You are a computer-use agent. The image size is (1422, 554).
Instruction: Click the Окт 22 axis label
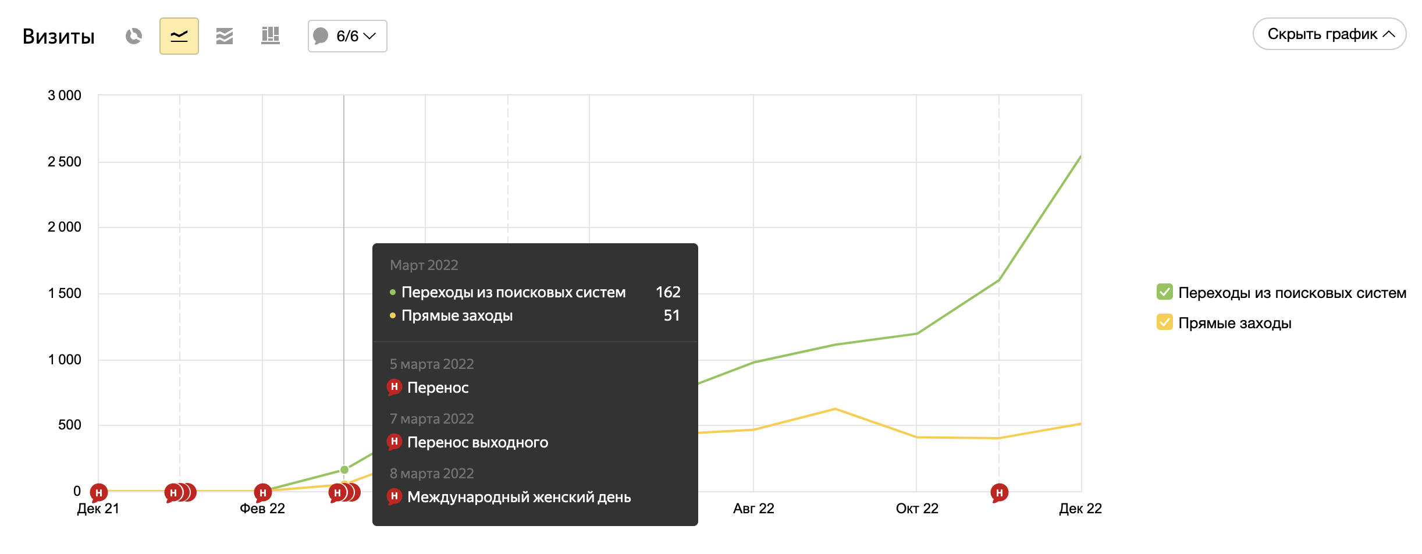pos(917,509)
